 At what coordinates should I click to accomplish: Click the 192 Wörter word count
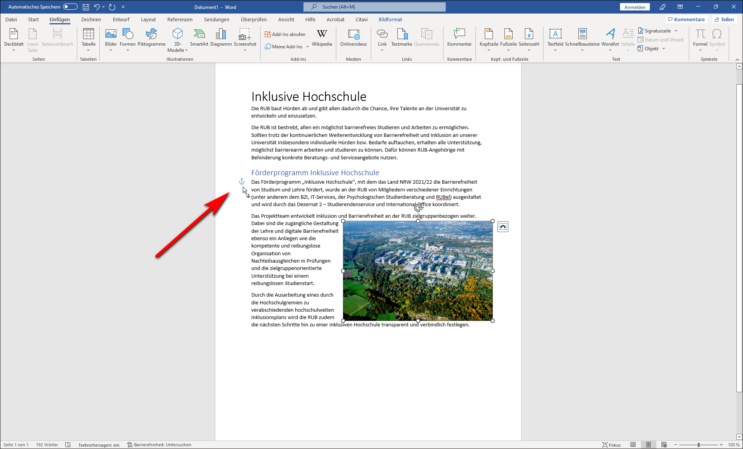click(47, 445)
